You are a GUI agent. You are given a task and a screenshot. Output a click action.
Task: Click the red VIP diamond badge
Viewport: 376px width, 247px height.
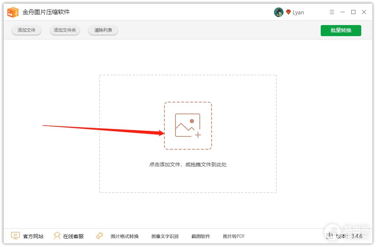pyautogui.click(x=288, y=12)
